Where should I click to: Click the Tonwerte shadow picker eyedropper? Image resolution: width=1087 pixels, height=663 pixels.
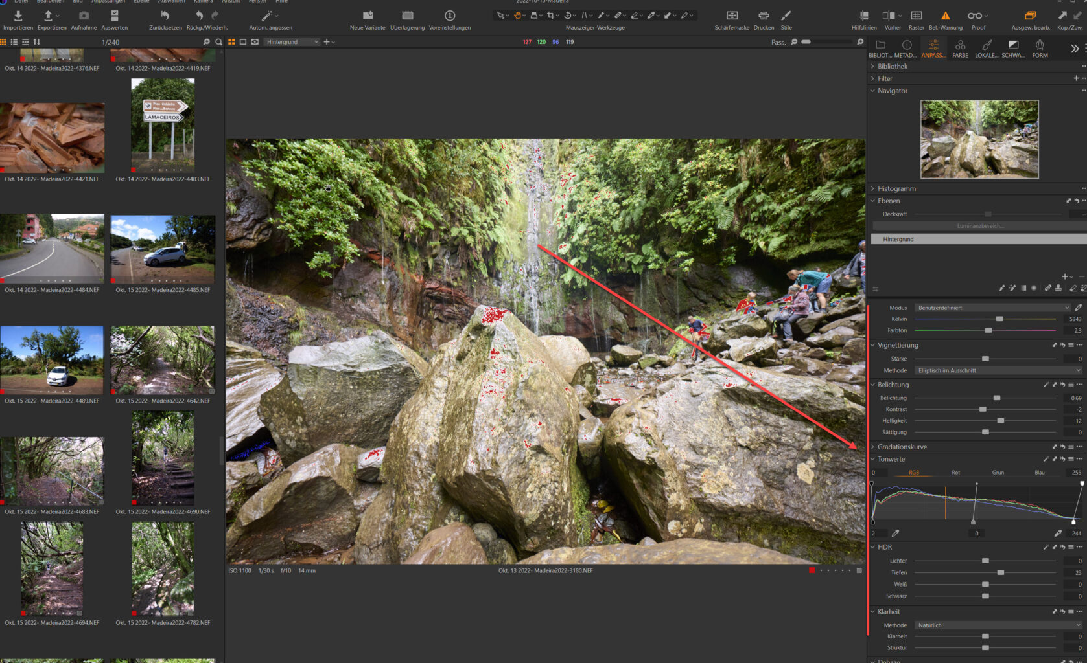click(896, 534)
